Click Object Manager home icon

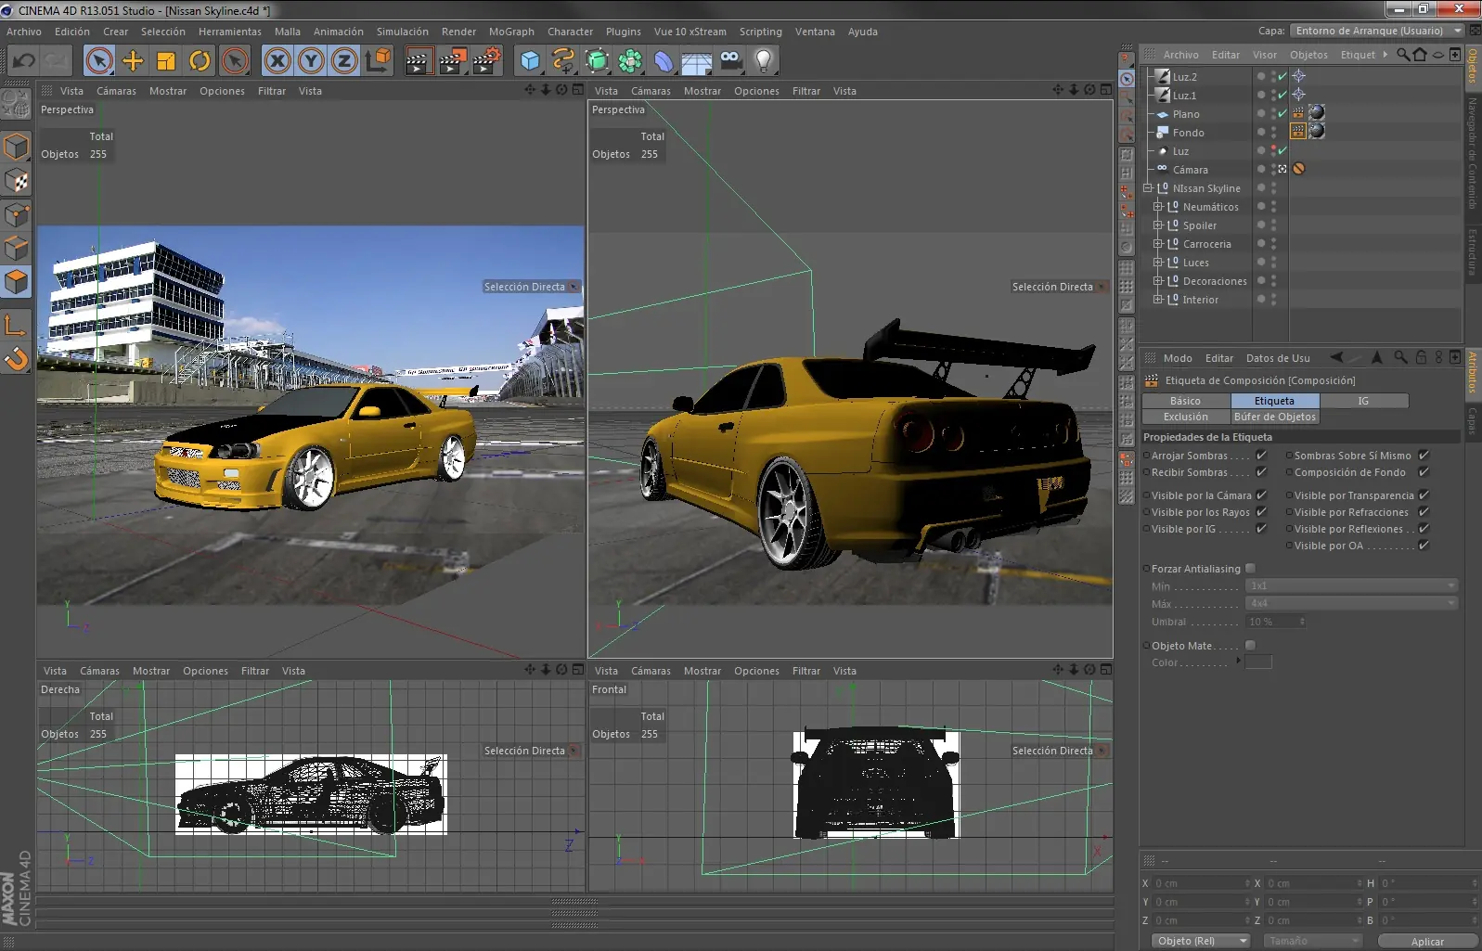point(1419,55)
